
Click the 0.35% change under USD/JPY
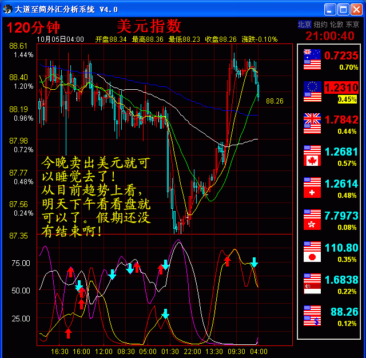(x=347, y=260)
